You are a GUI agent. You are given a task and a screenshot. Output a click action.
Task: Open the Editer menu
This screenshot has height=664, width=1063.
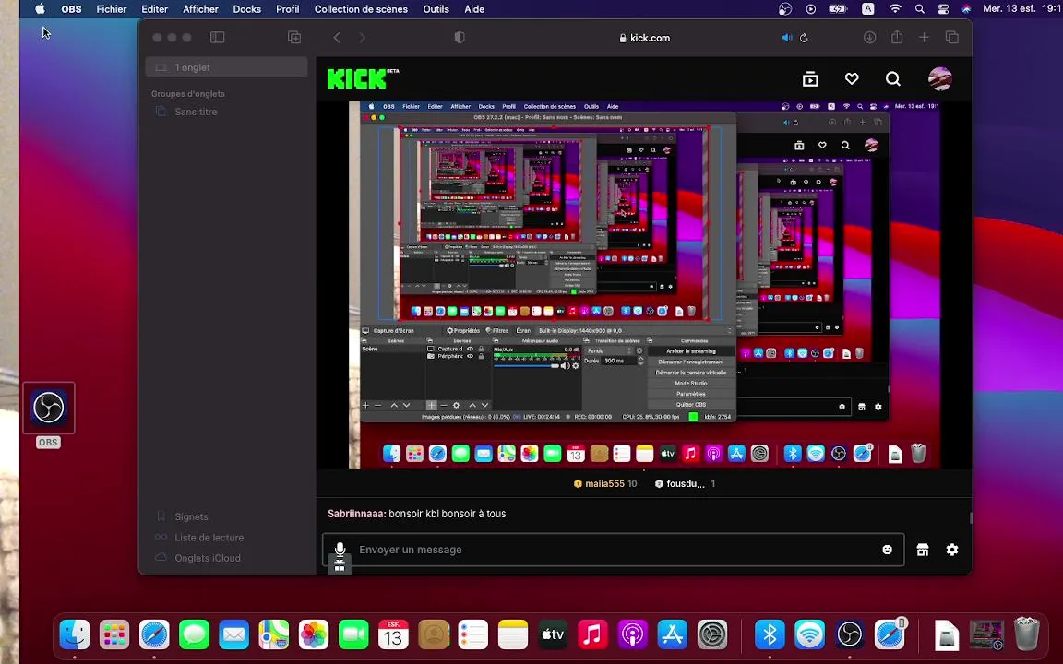(x=155, y=9)
